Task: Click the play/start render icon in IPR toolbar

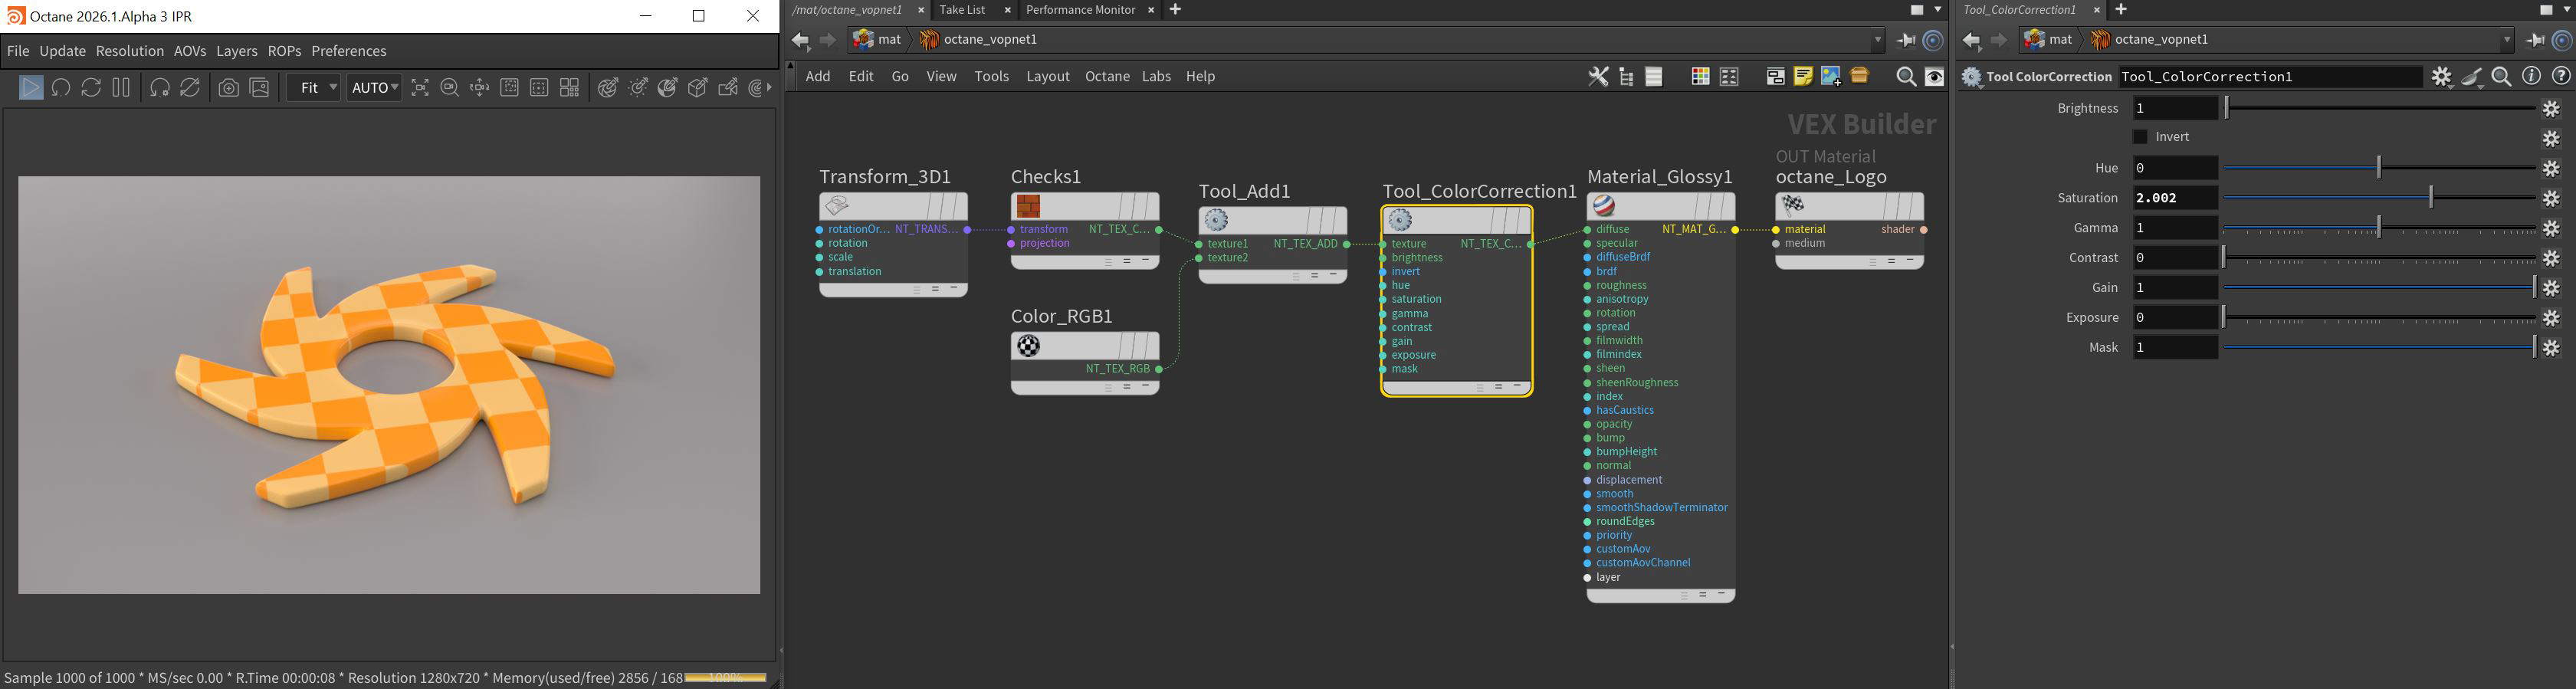Action: (x=31, y=88)
